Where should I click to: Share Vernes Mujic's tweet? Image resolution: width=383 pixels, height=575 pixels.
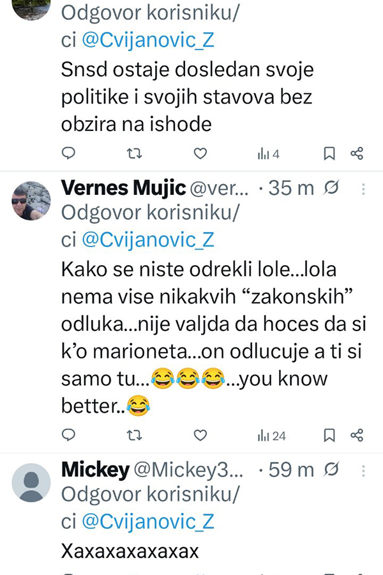tap(357, 436)
